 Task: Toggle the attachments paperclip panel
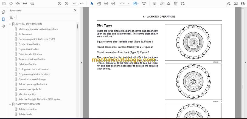[3, 27]
